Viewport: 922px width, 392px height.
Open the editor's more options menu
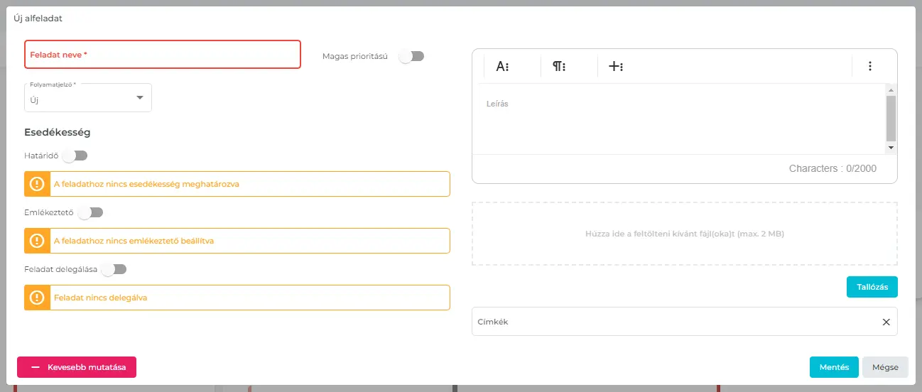869,66
